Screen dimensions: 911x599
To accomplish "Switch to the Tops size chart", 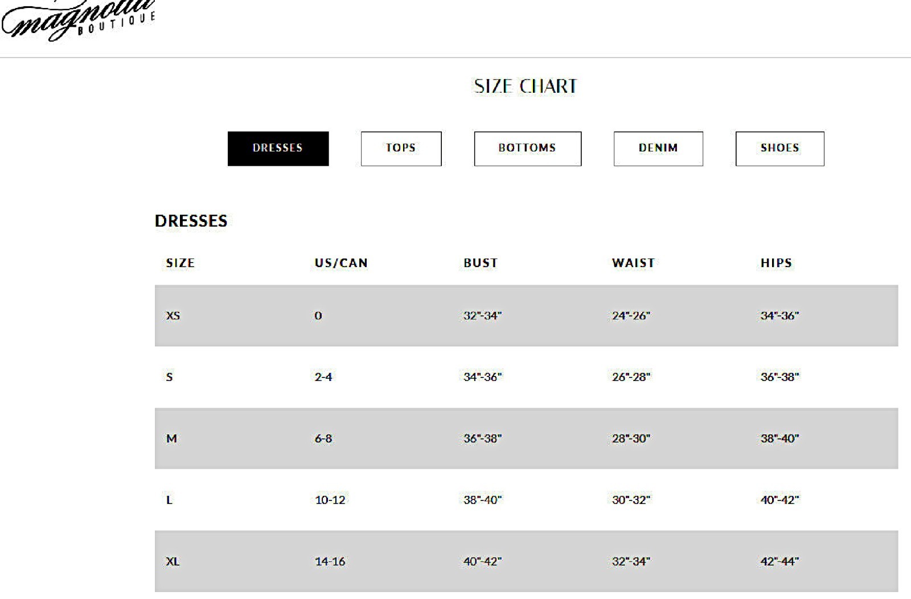I will pyautogui.click(x=401, y=149).
